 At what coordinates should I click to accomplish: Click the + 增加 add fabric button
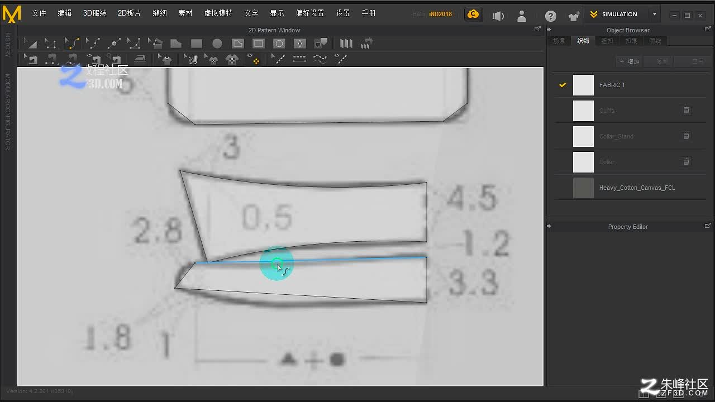pos(630,61)
